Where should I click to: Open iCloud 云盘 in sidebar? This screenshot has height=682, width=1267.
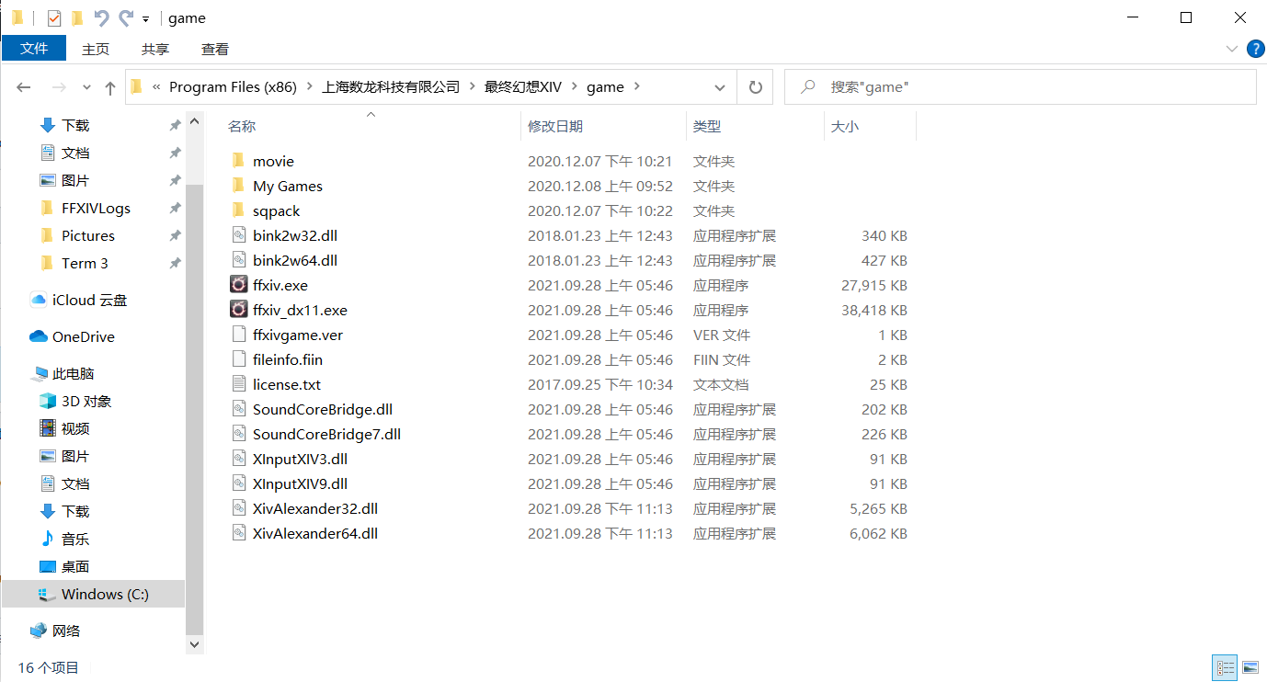(x=79, y=300)
